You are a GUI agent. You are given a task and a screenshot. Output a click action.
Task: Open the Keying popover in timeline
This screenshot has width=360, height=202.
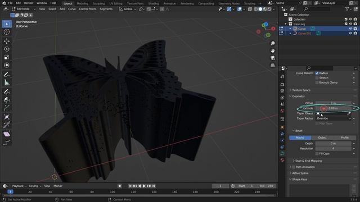[x=35, y=186]
